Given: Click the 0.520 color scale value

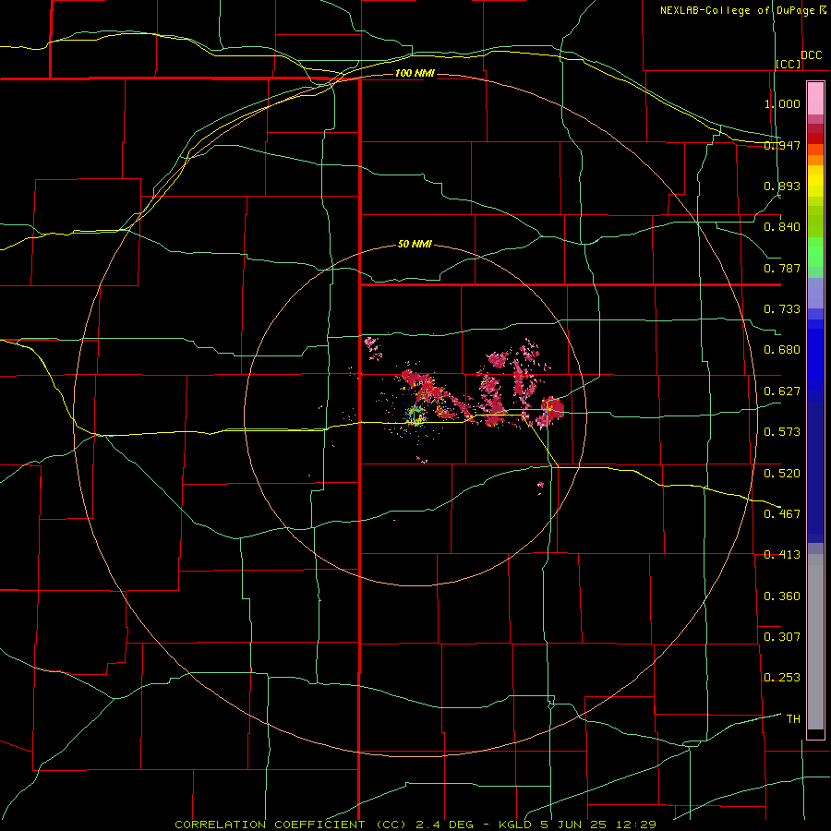Looking at the screenshot, I should 782,474.
